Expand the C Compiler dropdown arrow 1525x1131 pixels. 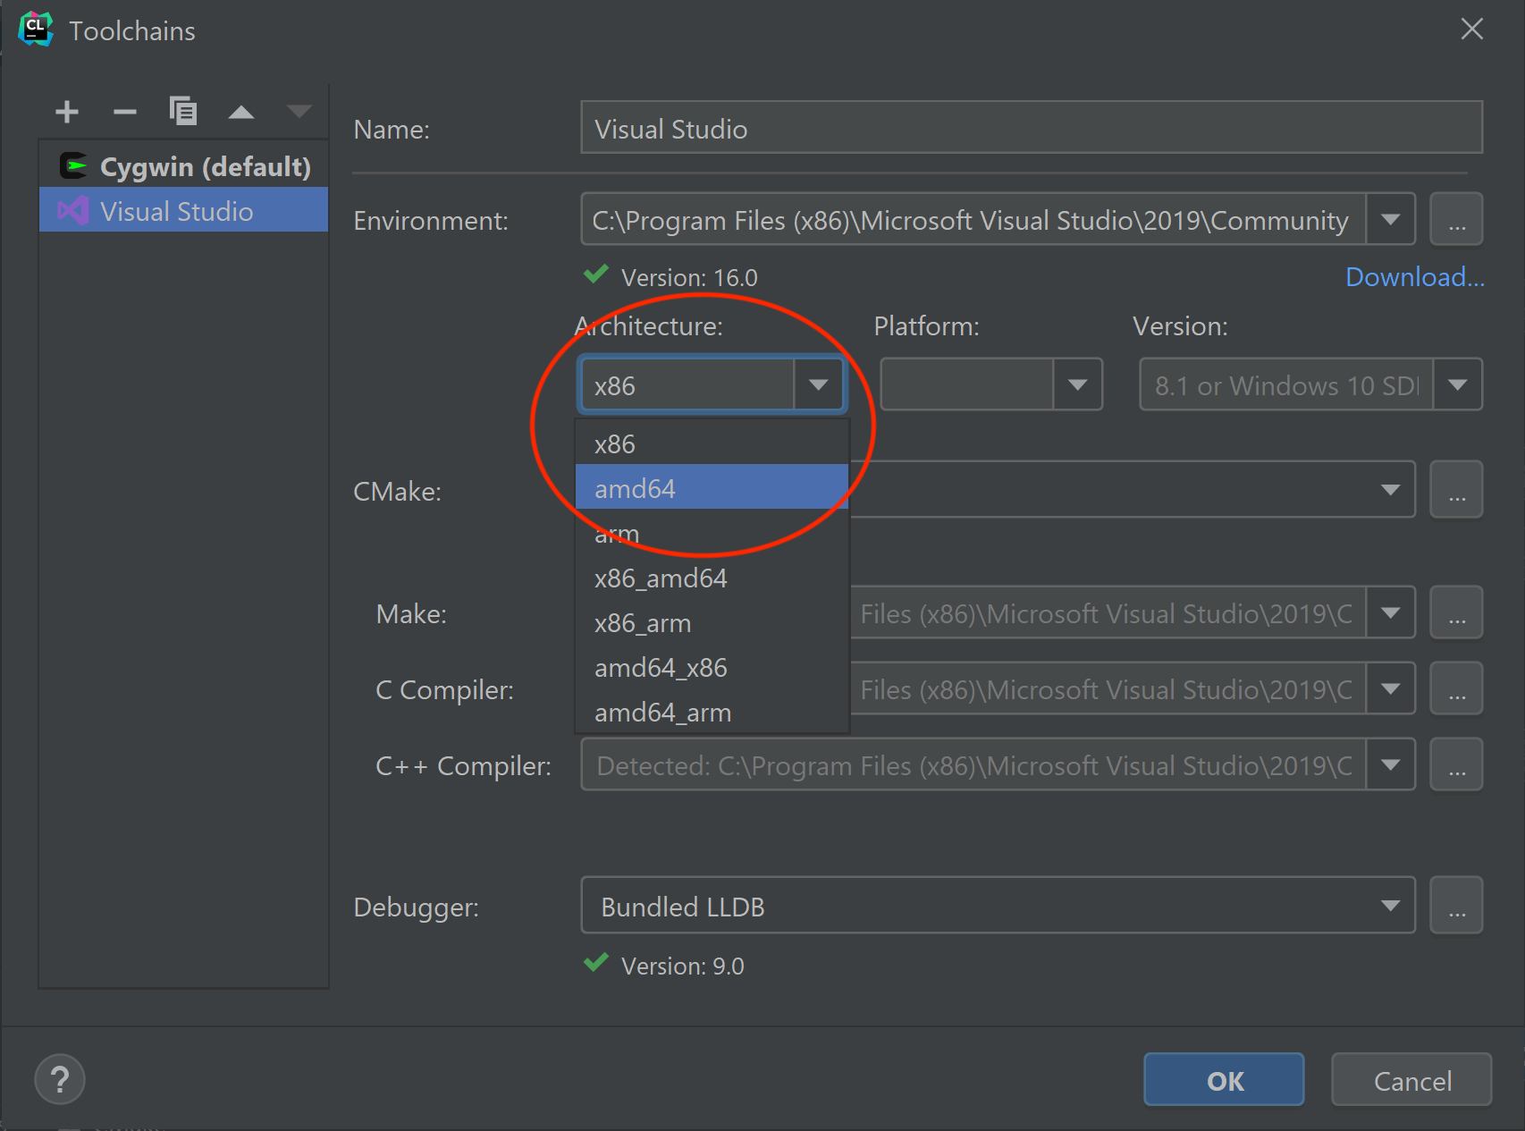tap(1390, 689)
